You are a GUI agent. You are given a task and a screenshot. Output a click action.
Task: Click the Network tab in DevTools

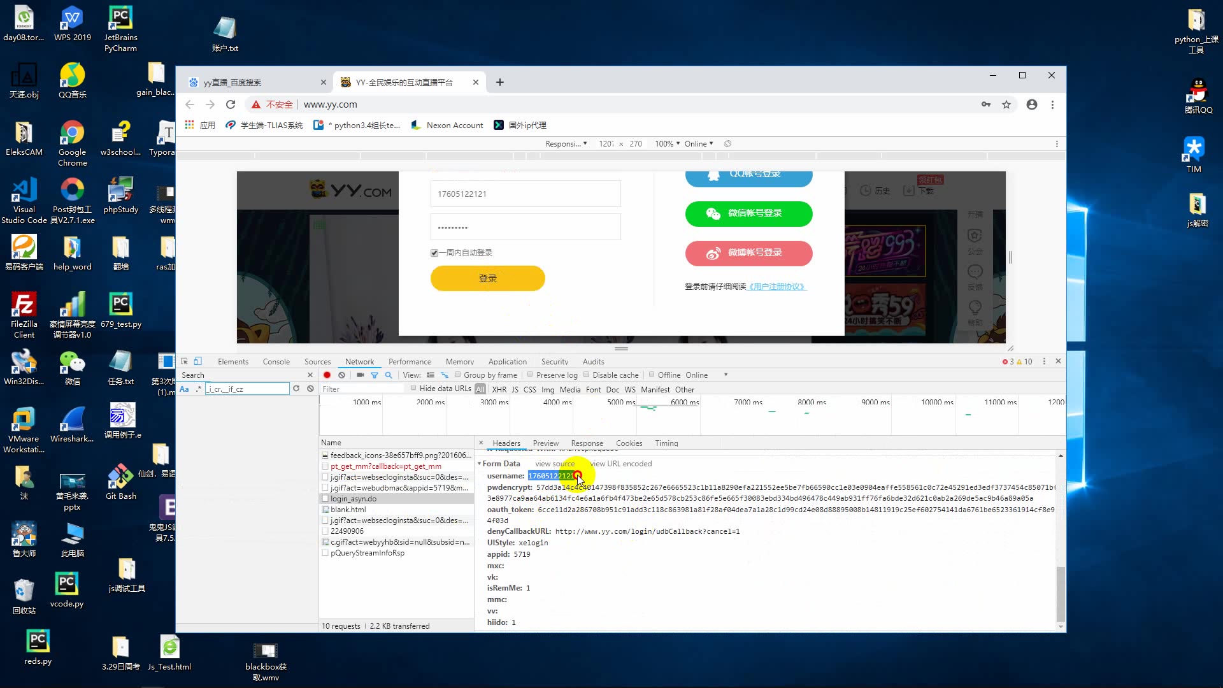tap(359, 361)
